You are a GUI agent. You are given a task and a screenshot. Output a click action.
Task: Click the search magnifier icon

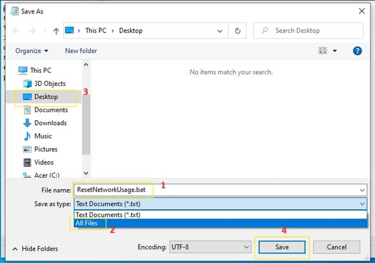pyautogui.click(x=265, y=30)
